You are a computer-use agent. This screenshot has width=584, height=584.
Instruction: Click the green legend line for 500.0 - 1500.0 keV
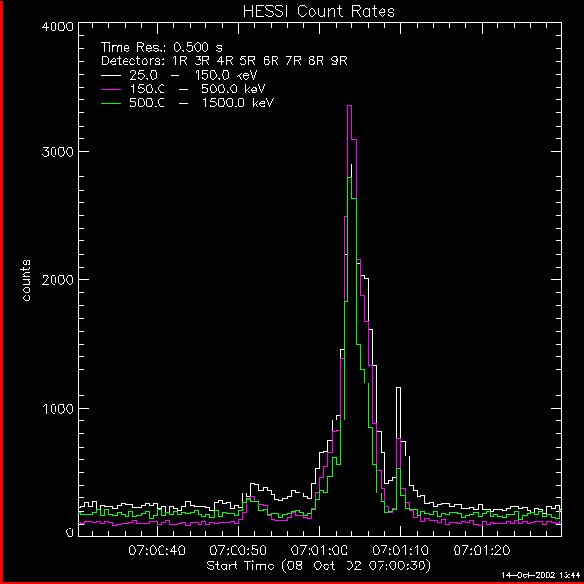coord(111,103)
